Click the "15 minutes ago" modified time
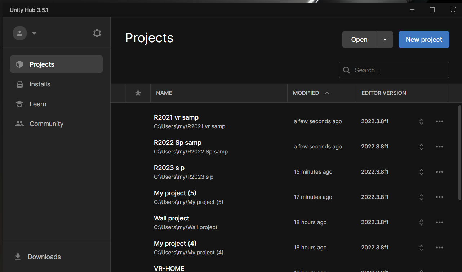This screenshot has width=462, height=272. (x=313, y=172)
